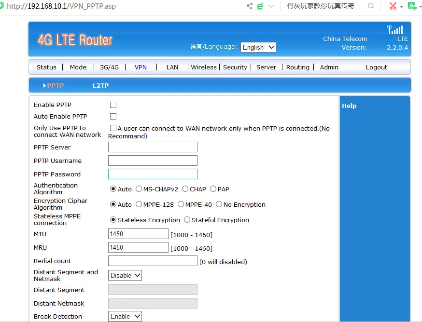Open the Break Detection dropdown
Viewport: 422px width, 322px height.
pyautogui.click(x=125, y=316)
